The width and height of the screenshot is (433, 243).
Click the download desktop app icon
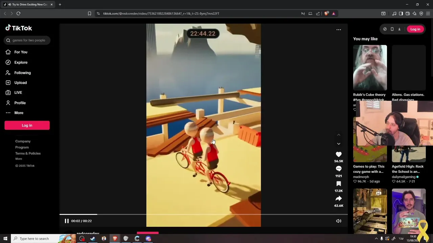pos(399,29)
